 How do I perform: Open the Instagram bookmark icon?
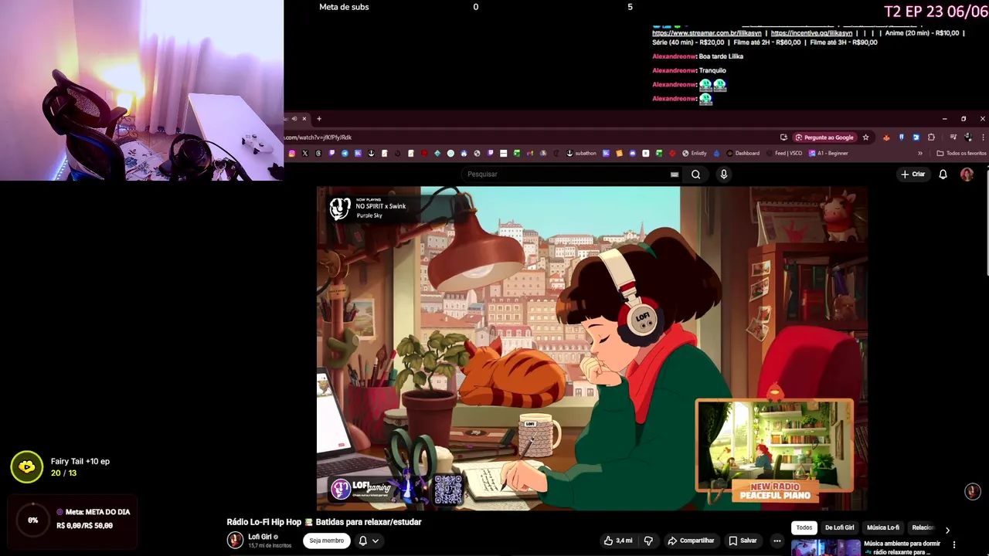[292, 153]
